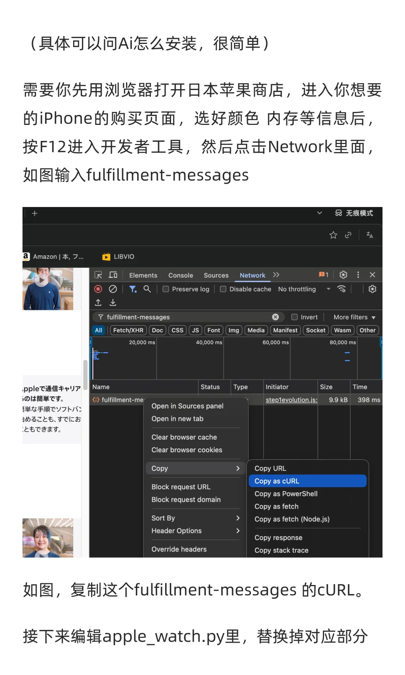Toggle the network filter funnel icon
This screenshot has height=675, width=405.
[x=133, y=289]
